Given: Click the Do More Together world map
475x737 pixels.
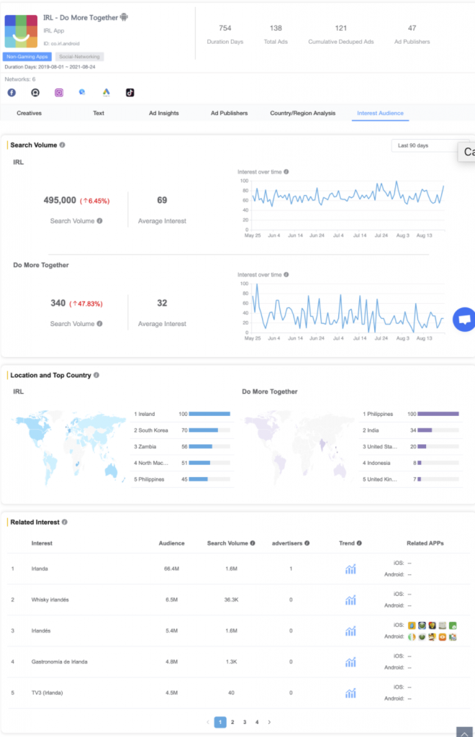Looking at the screenshot, I should pos(298,448).
